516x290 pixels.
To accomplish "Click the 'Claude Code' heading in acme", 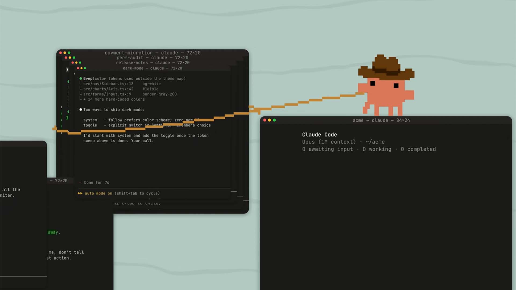I will tap(320, 135).
